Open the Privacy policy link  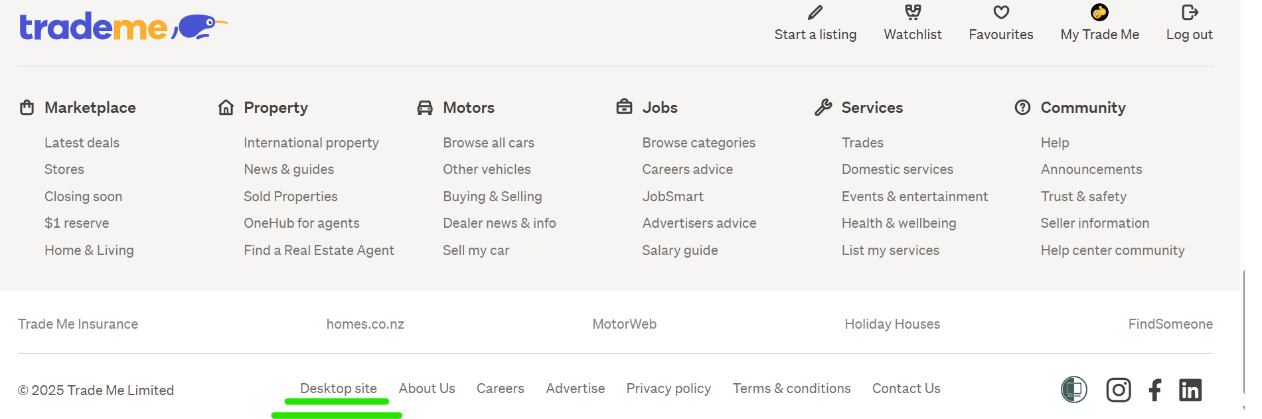pos(669,388)
